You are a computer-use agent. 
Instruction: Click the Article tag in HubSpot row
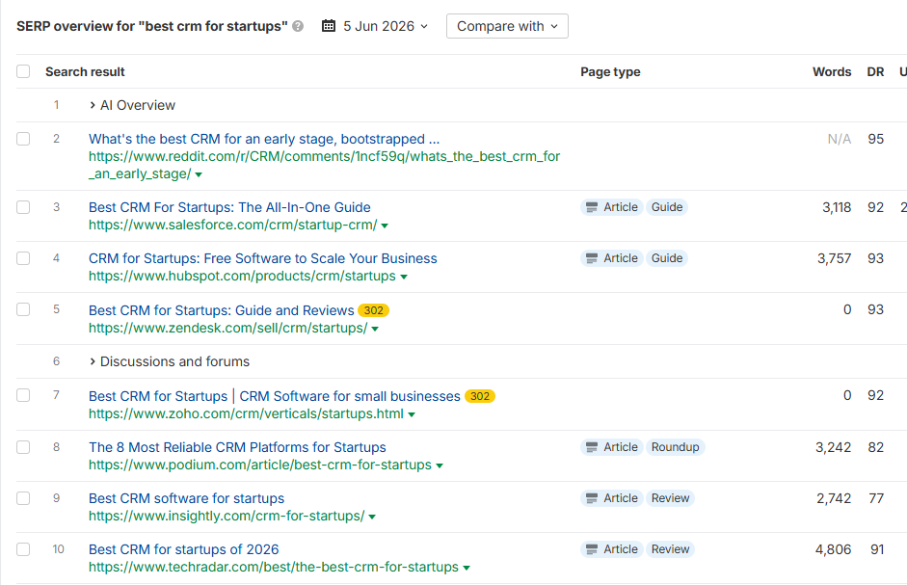tap(612, 258)
